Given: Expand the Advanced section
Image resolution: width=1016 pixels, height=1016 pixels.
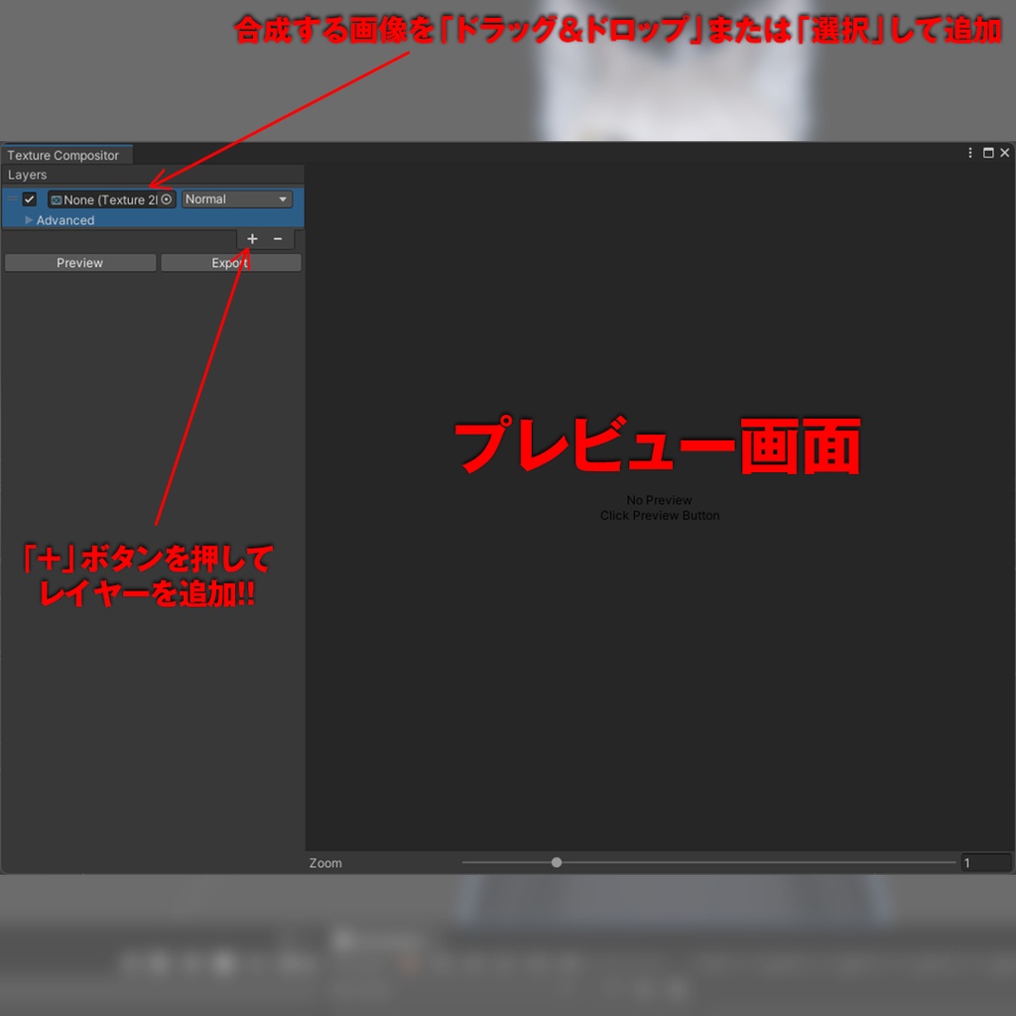Looking at the screenshot, I should [58, 220].
